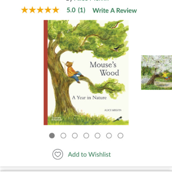Click the fifth rating star
172x172 pixels.
point(56,10)
